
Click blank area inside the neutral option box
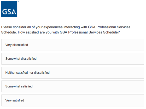(93, 73)
